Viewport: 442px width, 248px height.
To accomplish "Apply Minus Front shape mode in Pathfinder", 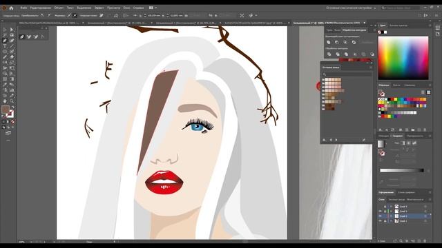I will click(337, 42).
